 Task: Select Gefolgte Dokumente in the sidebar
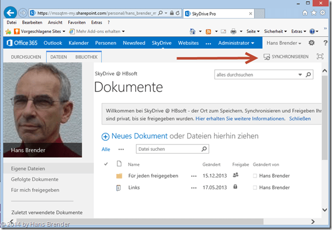35,179
